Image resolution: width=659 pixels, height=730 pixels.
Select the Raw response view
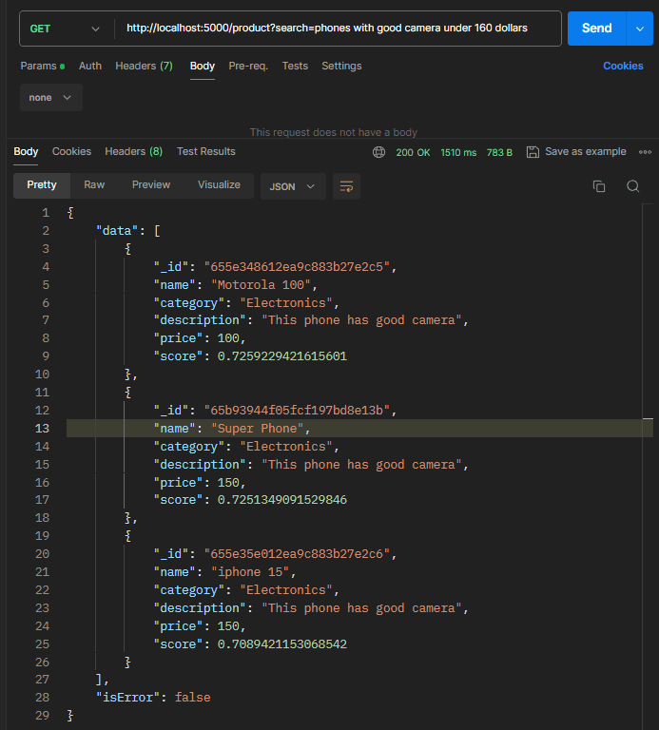point(94,184)
